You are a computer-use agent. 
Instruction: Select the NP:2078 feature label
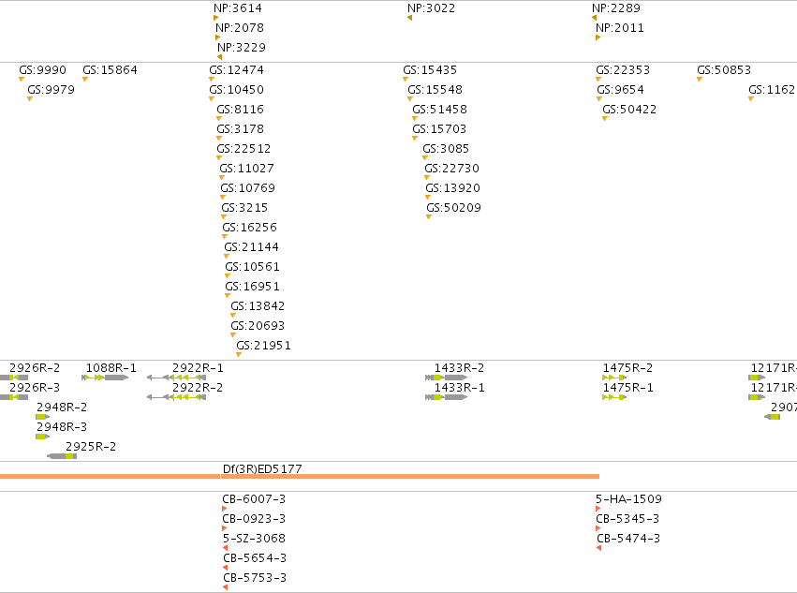click(240, 28)
